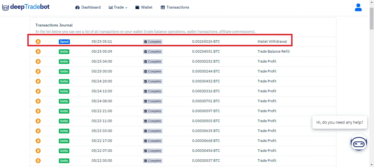Click the Complete status for 05/25 04:00
The image size is (374, 167).
tap(153, 62)
